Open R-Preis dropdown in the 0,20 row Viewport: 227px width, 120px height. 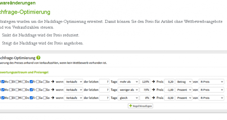(211, 82)
